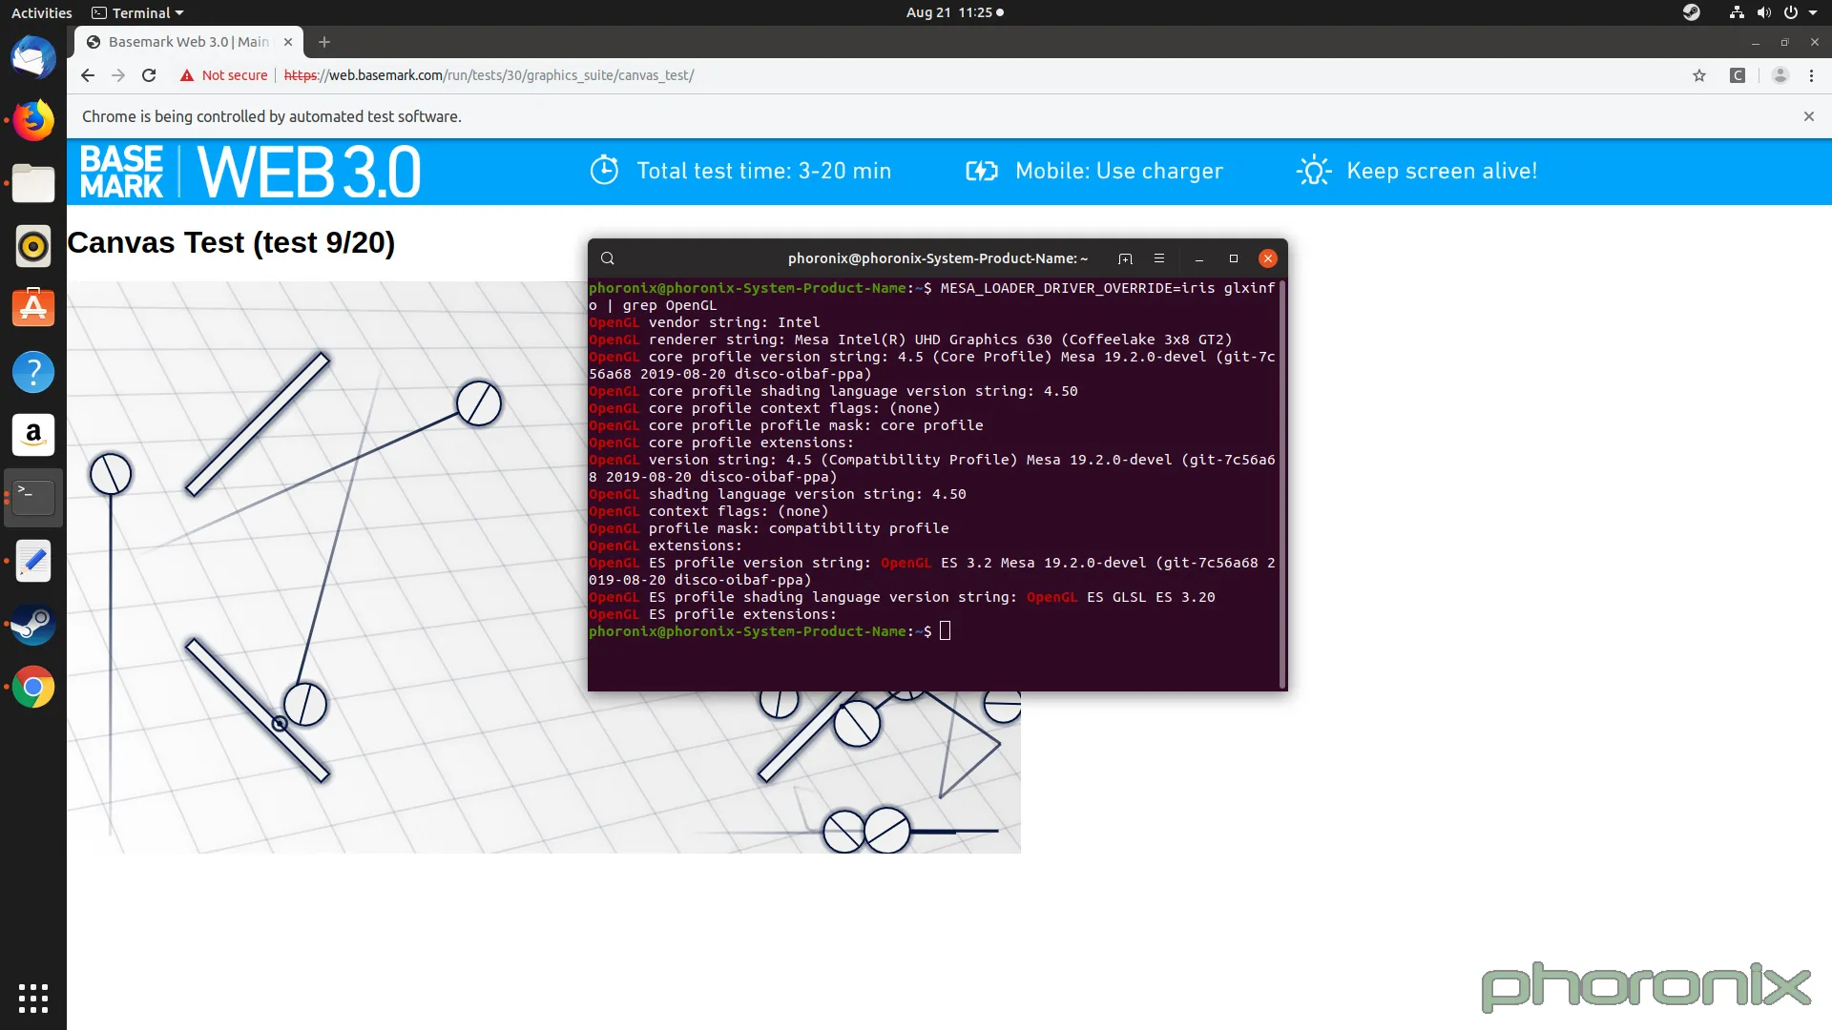
Task: Open Rhythmbox music player in dock
Action: click(33, 246)
